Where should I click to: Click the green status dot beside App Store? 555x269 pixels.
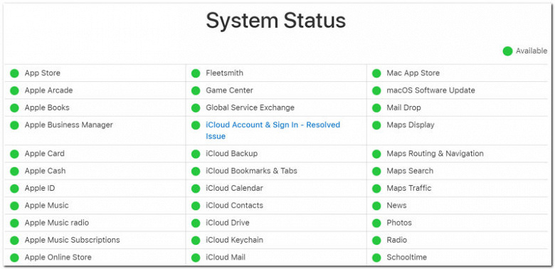pyautogui.click(x=14, y=73)
